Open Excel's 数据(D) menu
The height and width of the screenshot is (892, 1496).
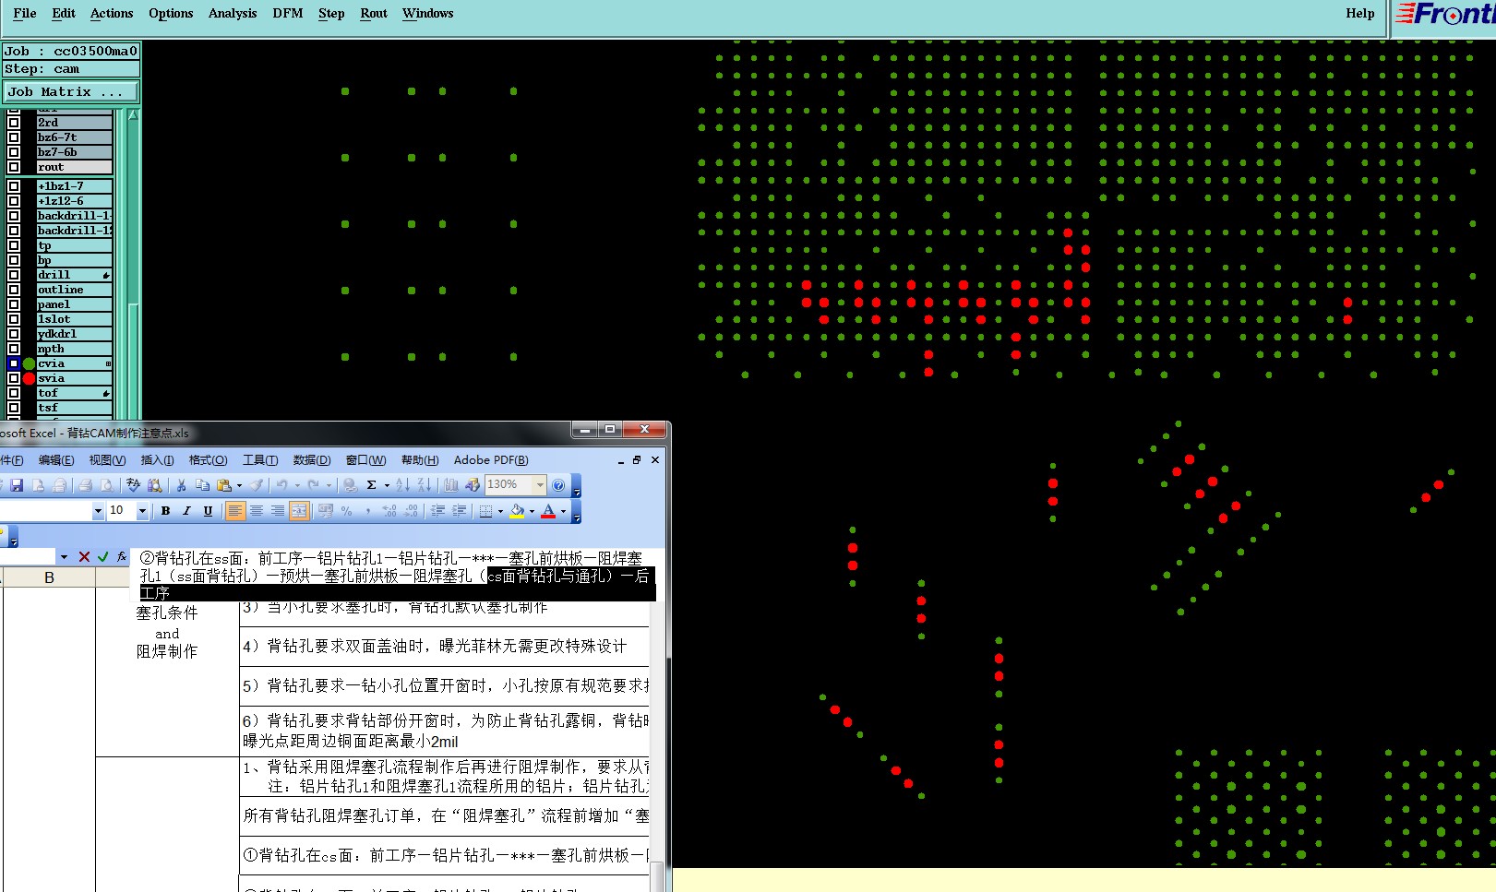point(312,459)
